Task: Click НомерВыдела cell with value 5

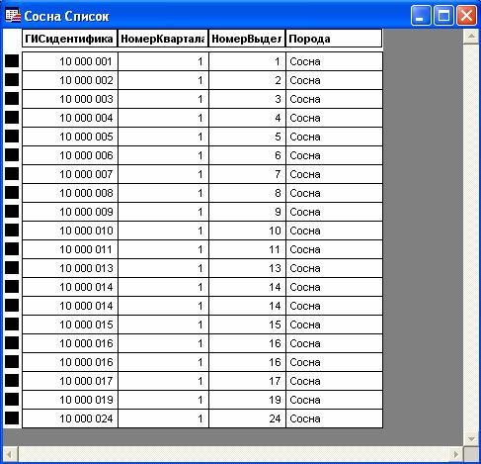Action: 247,137
